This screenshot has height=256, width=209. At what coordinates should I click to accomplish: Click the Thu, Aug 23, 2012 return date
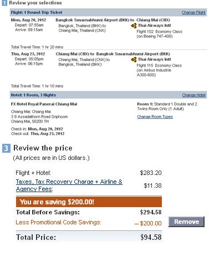click(x=28, y=54)
